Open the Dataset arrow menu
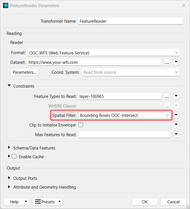The height and width of the screenshot is (209, 190). (x=176, y=62)
